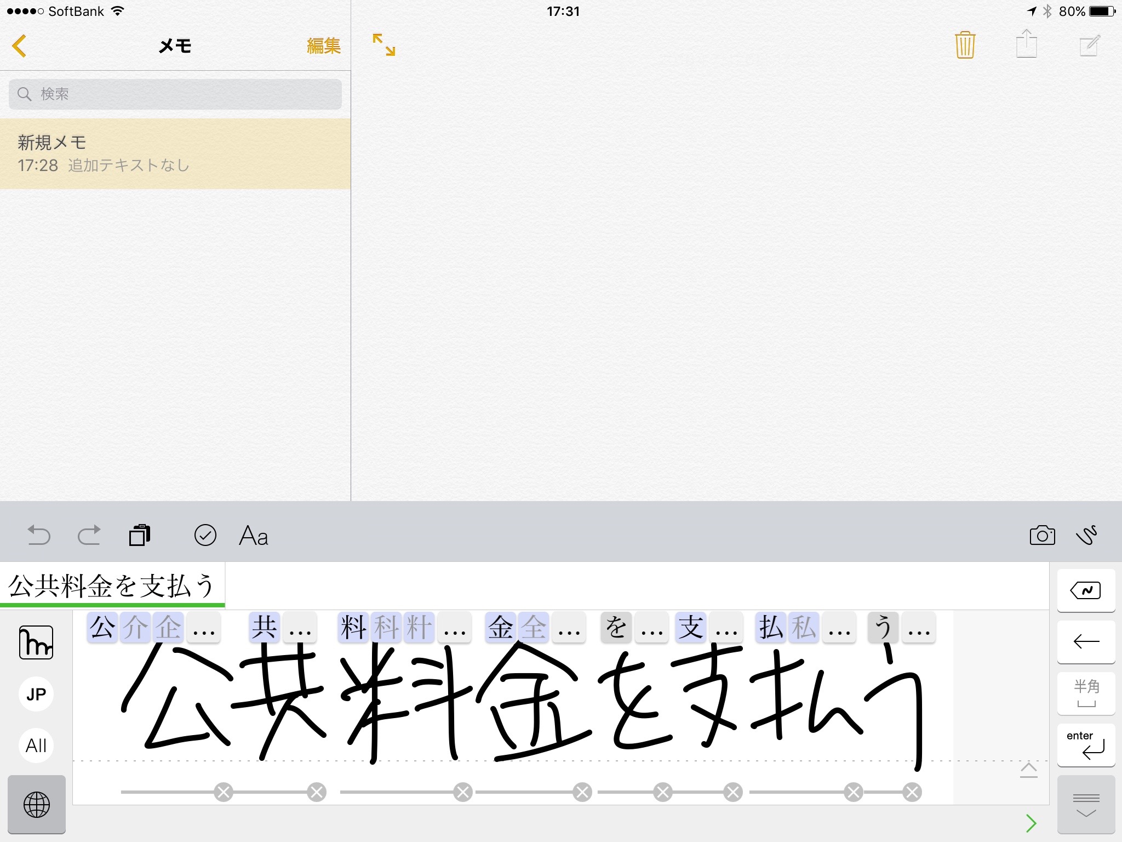The height and width of the screenshot is (842, 1122).
Task: Open the camera from keyboard toolbar
Action: (1042, 535)
